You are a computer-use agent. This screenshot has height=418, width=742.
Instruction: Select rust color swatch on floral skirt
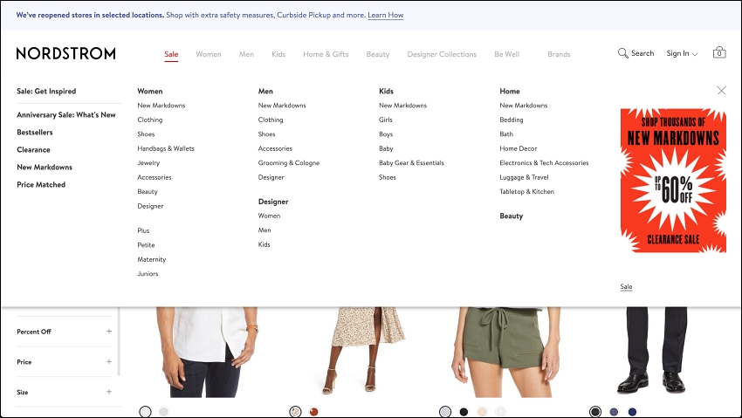(x=313, y=412)
